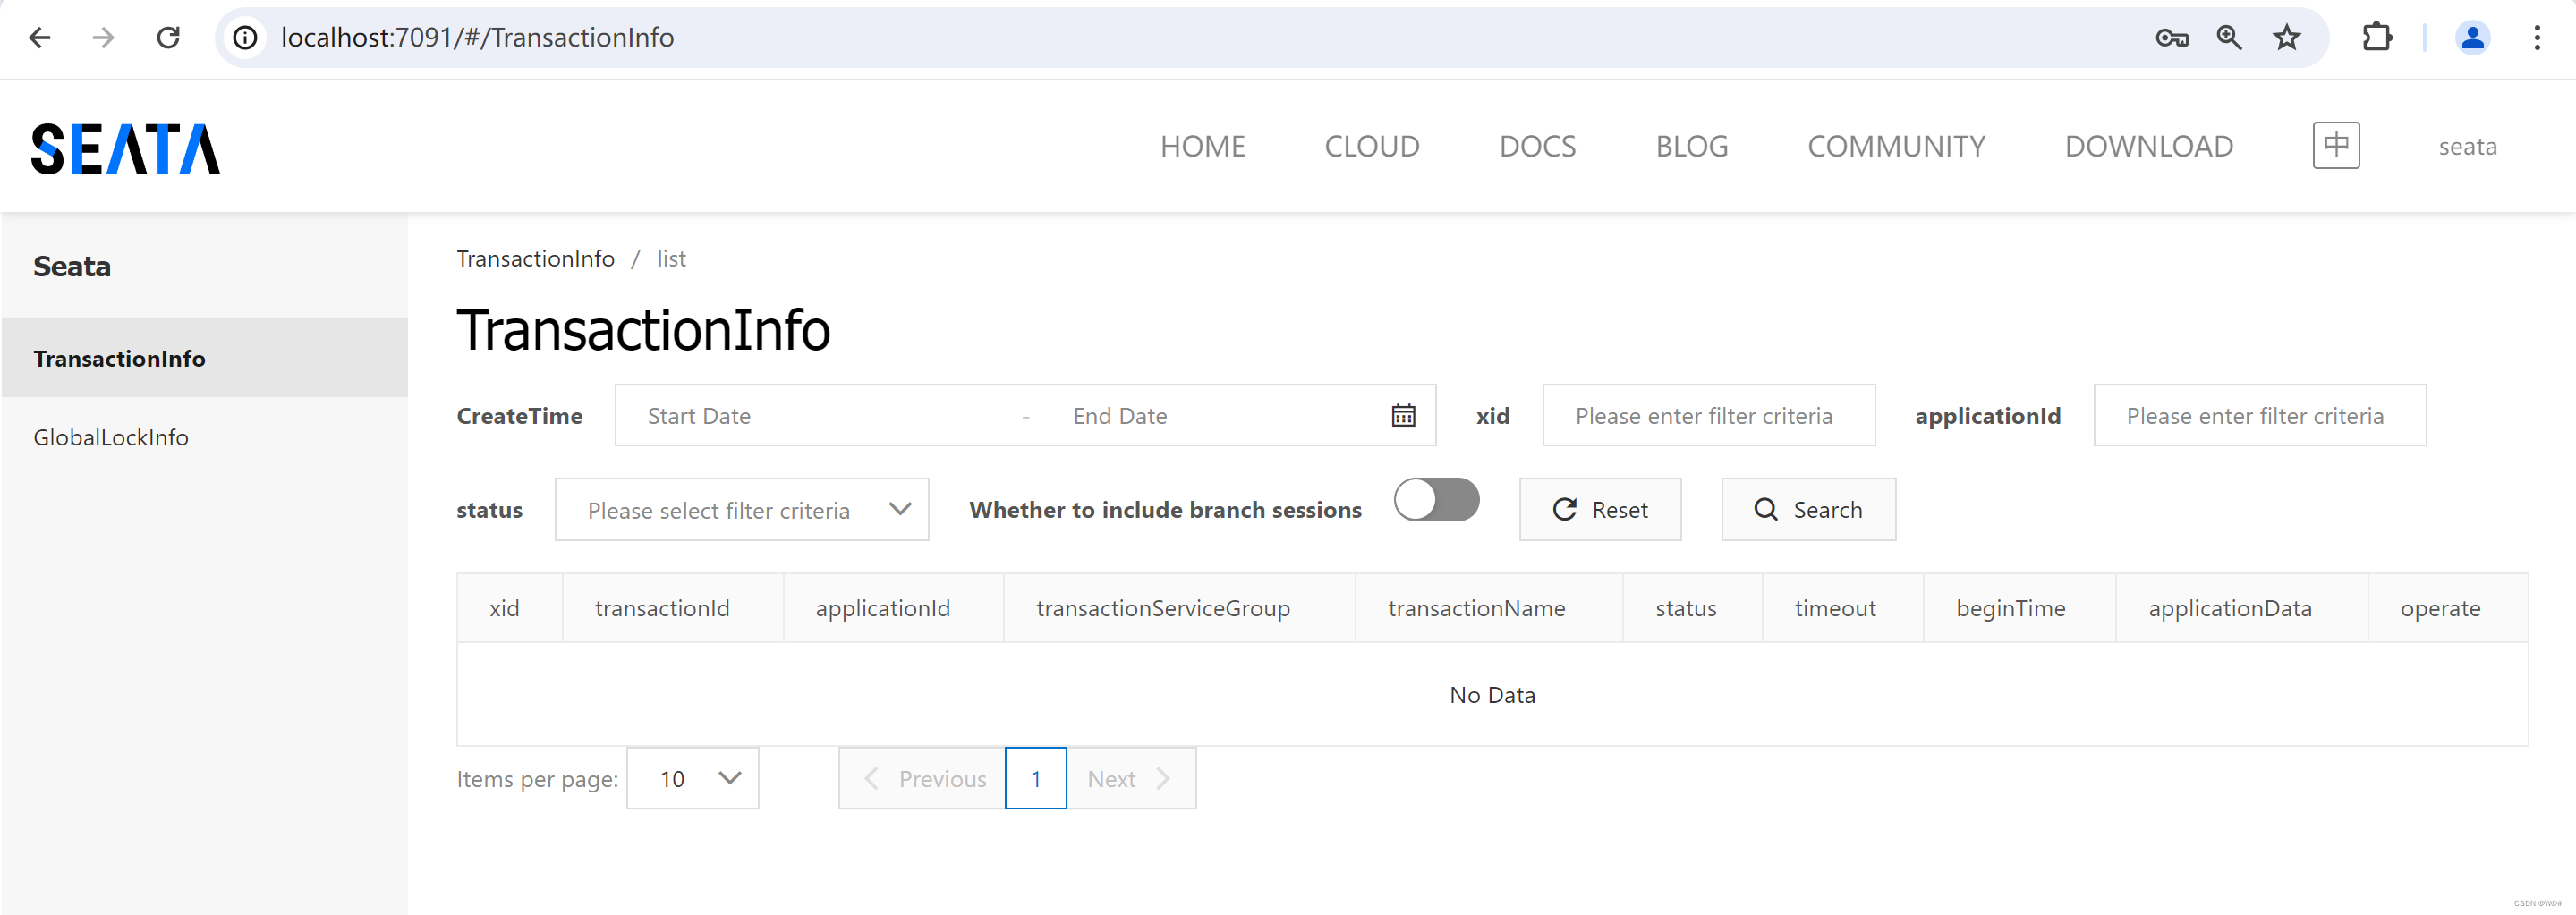Open BLOG in top navigation
The width and height of the screenshot is (2576, 915).
1691,147
